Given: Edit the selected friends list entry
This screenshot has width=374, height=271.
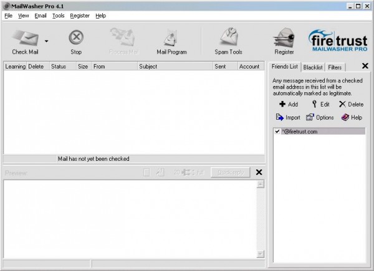Looking at the screenshot, I should 320,104.
